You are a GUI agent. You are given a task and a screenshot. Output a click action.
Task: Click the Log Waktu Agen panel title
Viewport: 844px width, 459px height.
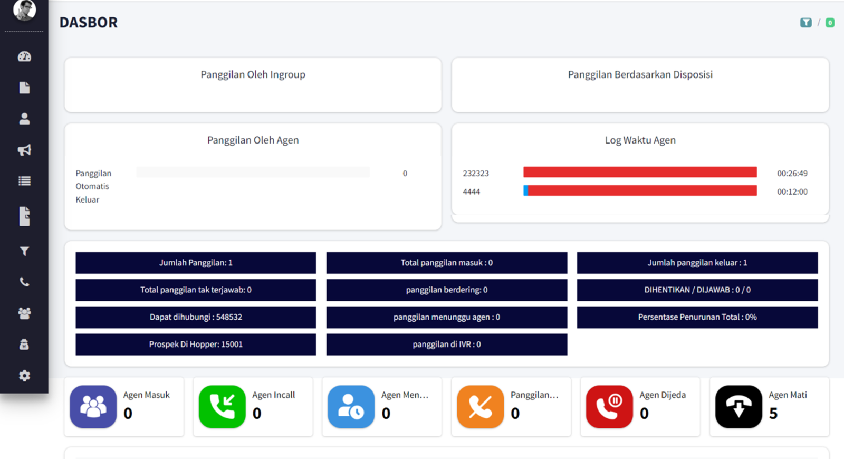click(x=640, y=140)
